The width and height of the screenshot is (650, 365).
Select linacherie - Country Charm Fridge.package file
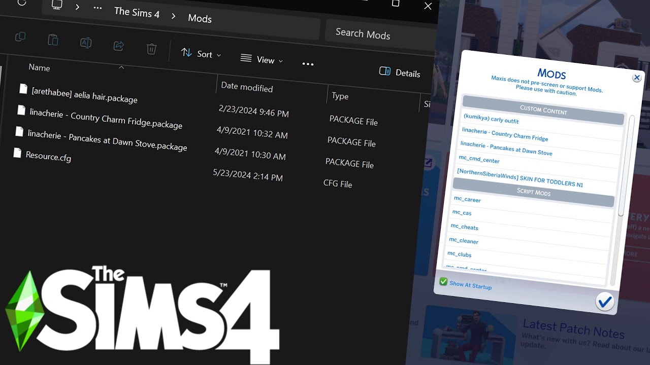pos(106,118)
